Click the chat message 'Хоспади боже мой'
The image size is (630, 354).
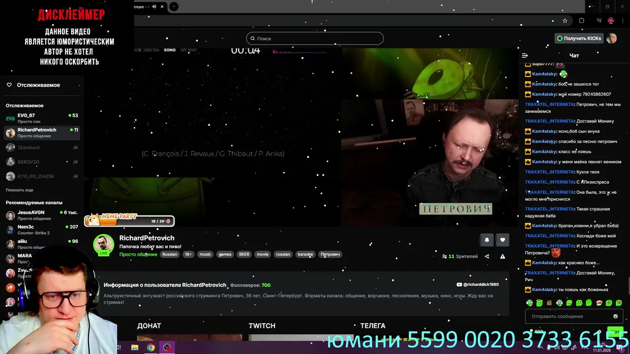(x=596, y=236)
